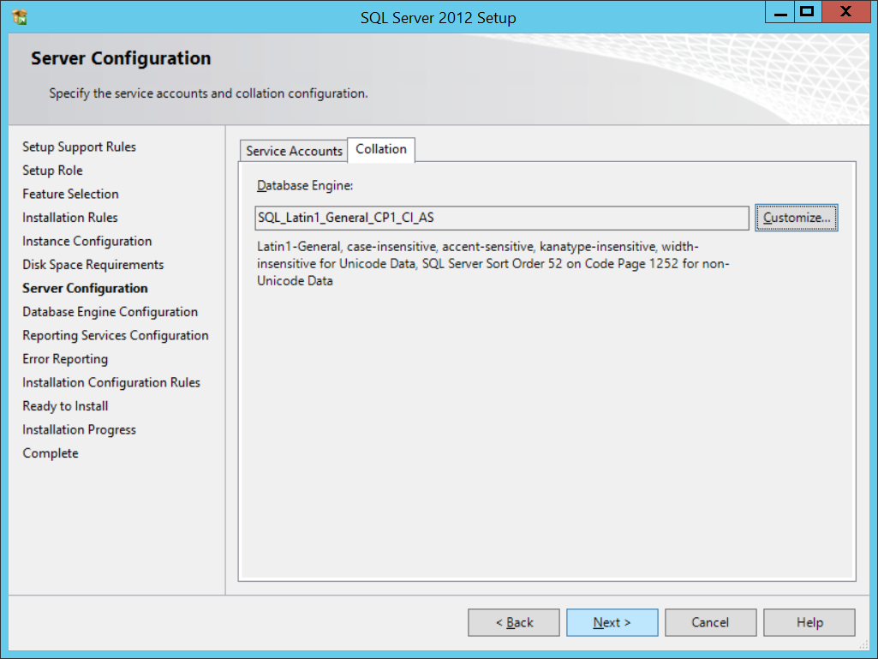878x659 pixels.
Task: Navigate to Feature Selection
Action: (x=70, y=194)
